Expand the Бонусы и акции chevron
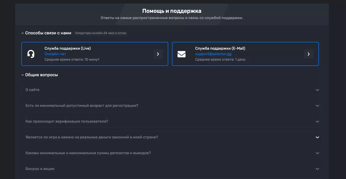The height and width of the screenshot is (179, 346). pyautogui.click(x=317, y=169)
